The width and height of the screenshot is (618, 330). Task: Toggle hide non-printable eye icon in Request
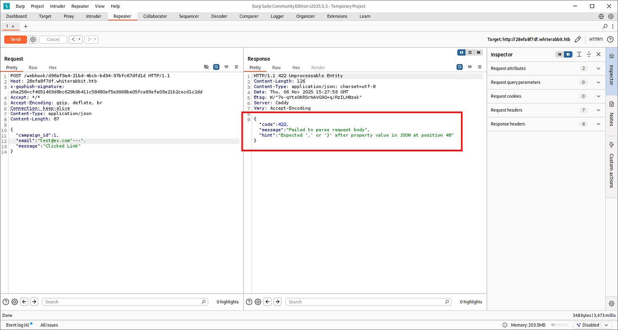206,67
